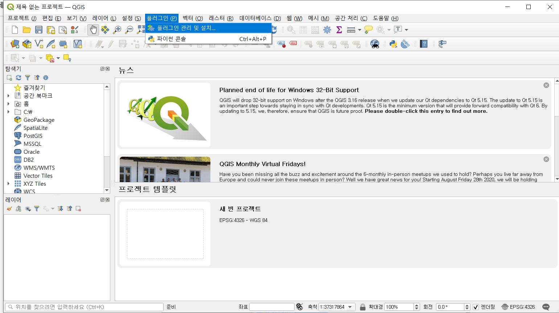This screenshot has width=559, height=313.
Task: Open the 공간 처리 (C) menu
Action: coord(351,18)
